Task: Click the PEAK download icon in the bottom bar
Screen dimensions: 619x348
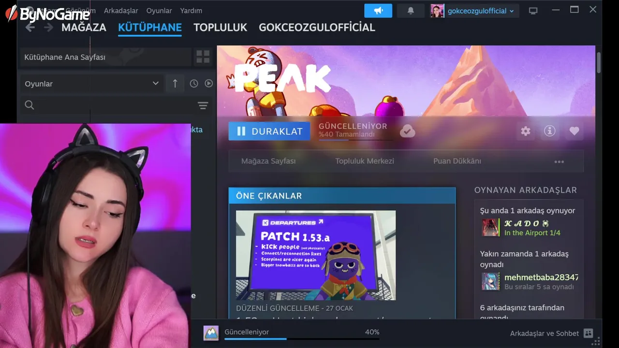Action: (x=211, y=333)
